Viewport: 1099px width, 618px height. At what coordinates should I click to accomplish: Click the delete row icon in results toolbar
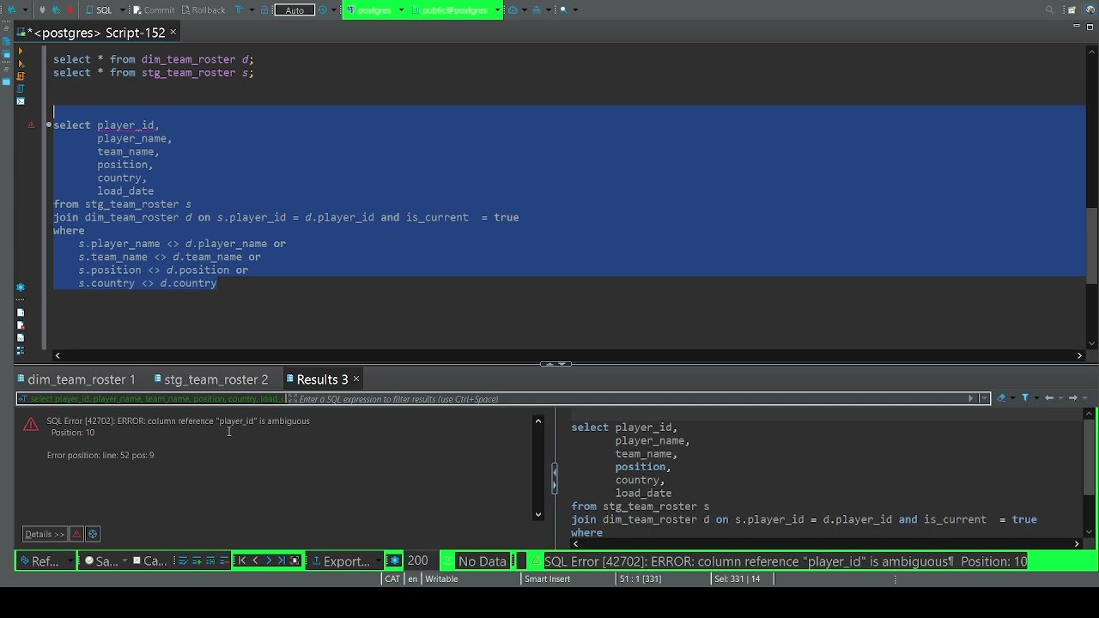[x=224, y=560]
